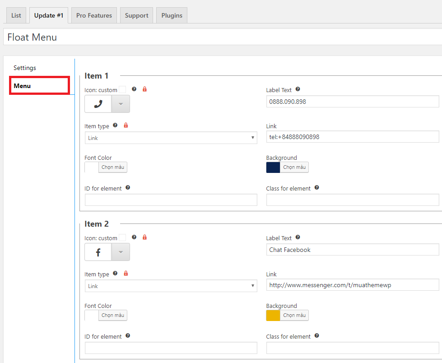Open the Settings section in sidebar
Screen dimensions: 442x363
pyautogui.click(x=25, y=68)
